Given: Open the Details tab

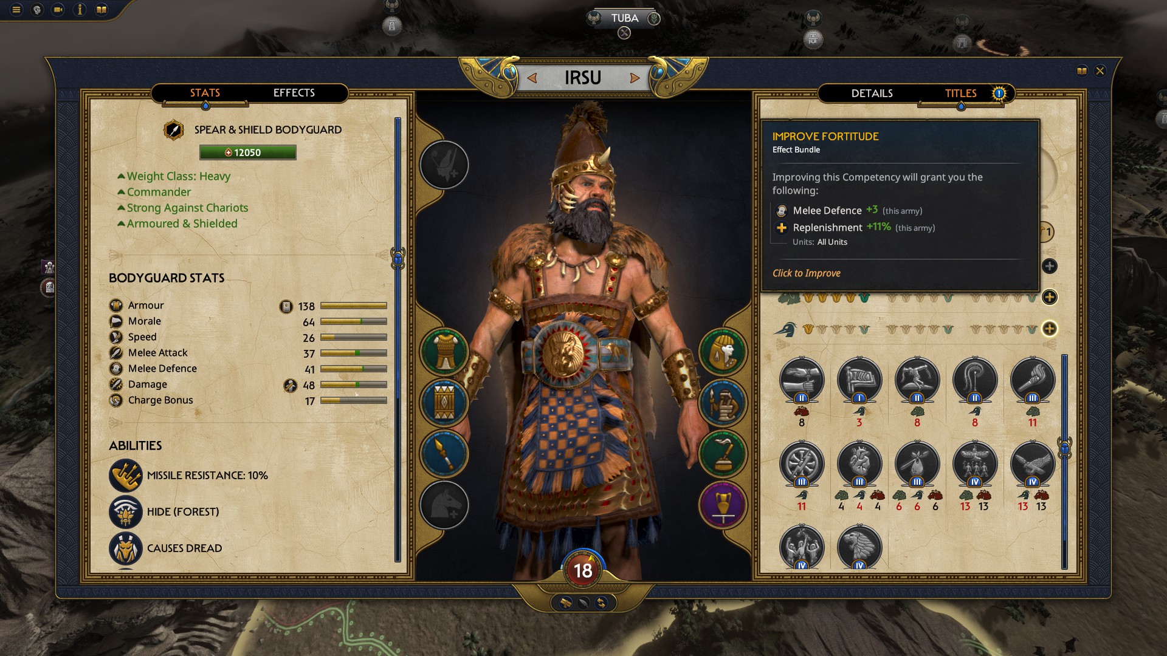Looking at the screenshot, I should pyautogui.click(x=872, y=94).
